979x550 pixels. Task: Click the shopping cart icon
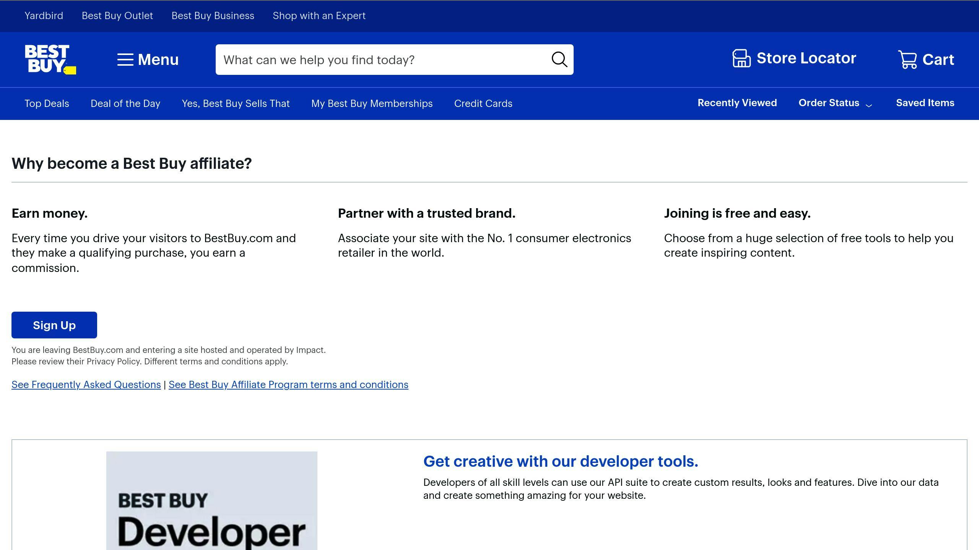(907, 60)
